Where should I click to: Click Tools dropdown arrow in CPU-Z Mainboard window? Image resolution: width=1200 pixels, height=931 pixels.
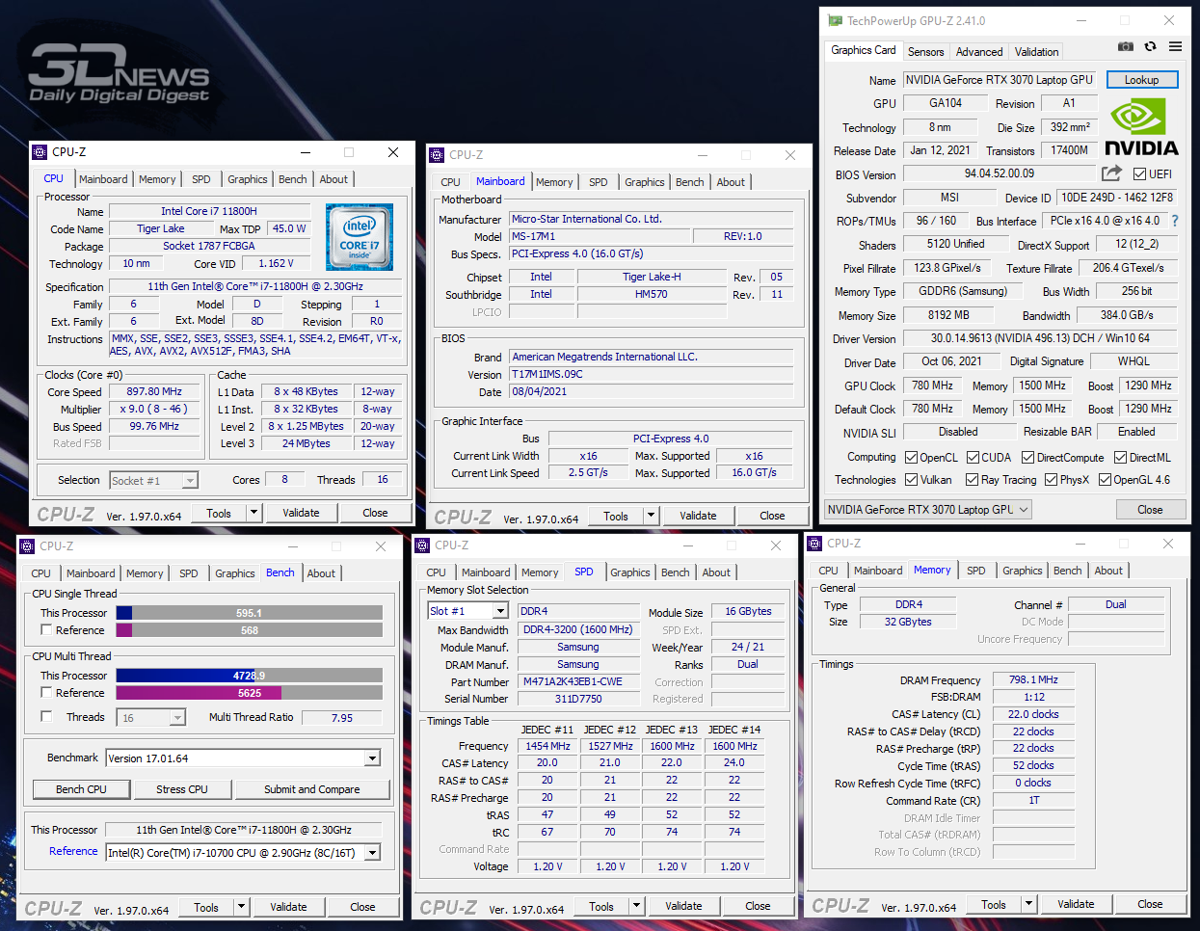(x=651, y=516)
